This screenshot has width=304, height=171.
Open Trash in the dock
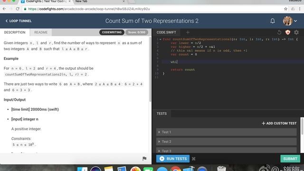(x=221, y=168)
